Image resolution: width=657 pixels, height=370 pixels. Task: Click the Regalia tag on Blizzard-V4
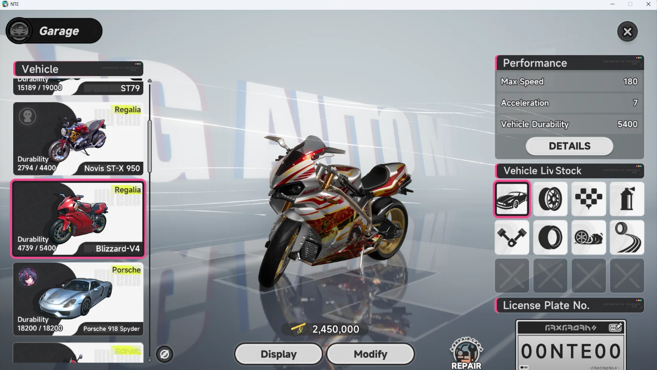(x=127, y=190)
